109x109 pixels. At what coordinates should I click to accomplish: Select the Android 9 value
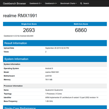[x=49, y=69]
